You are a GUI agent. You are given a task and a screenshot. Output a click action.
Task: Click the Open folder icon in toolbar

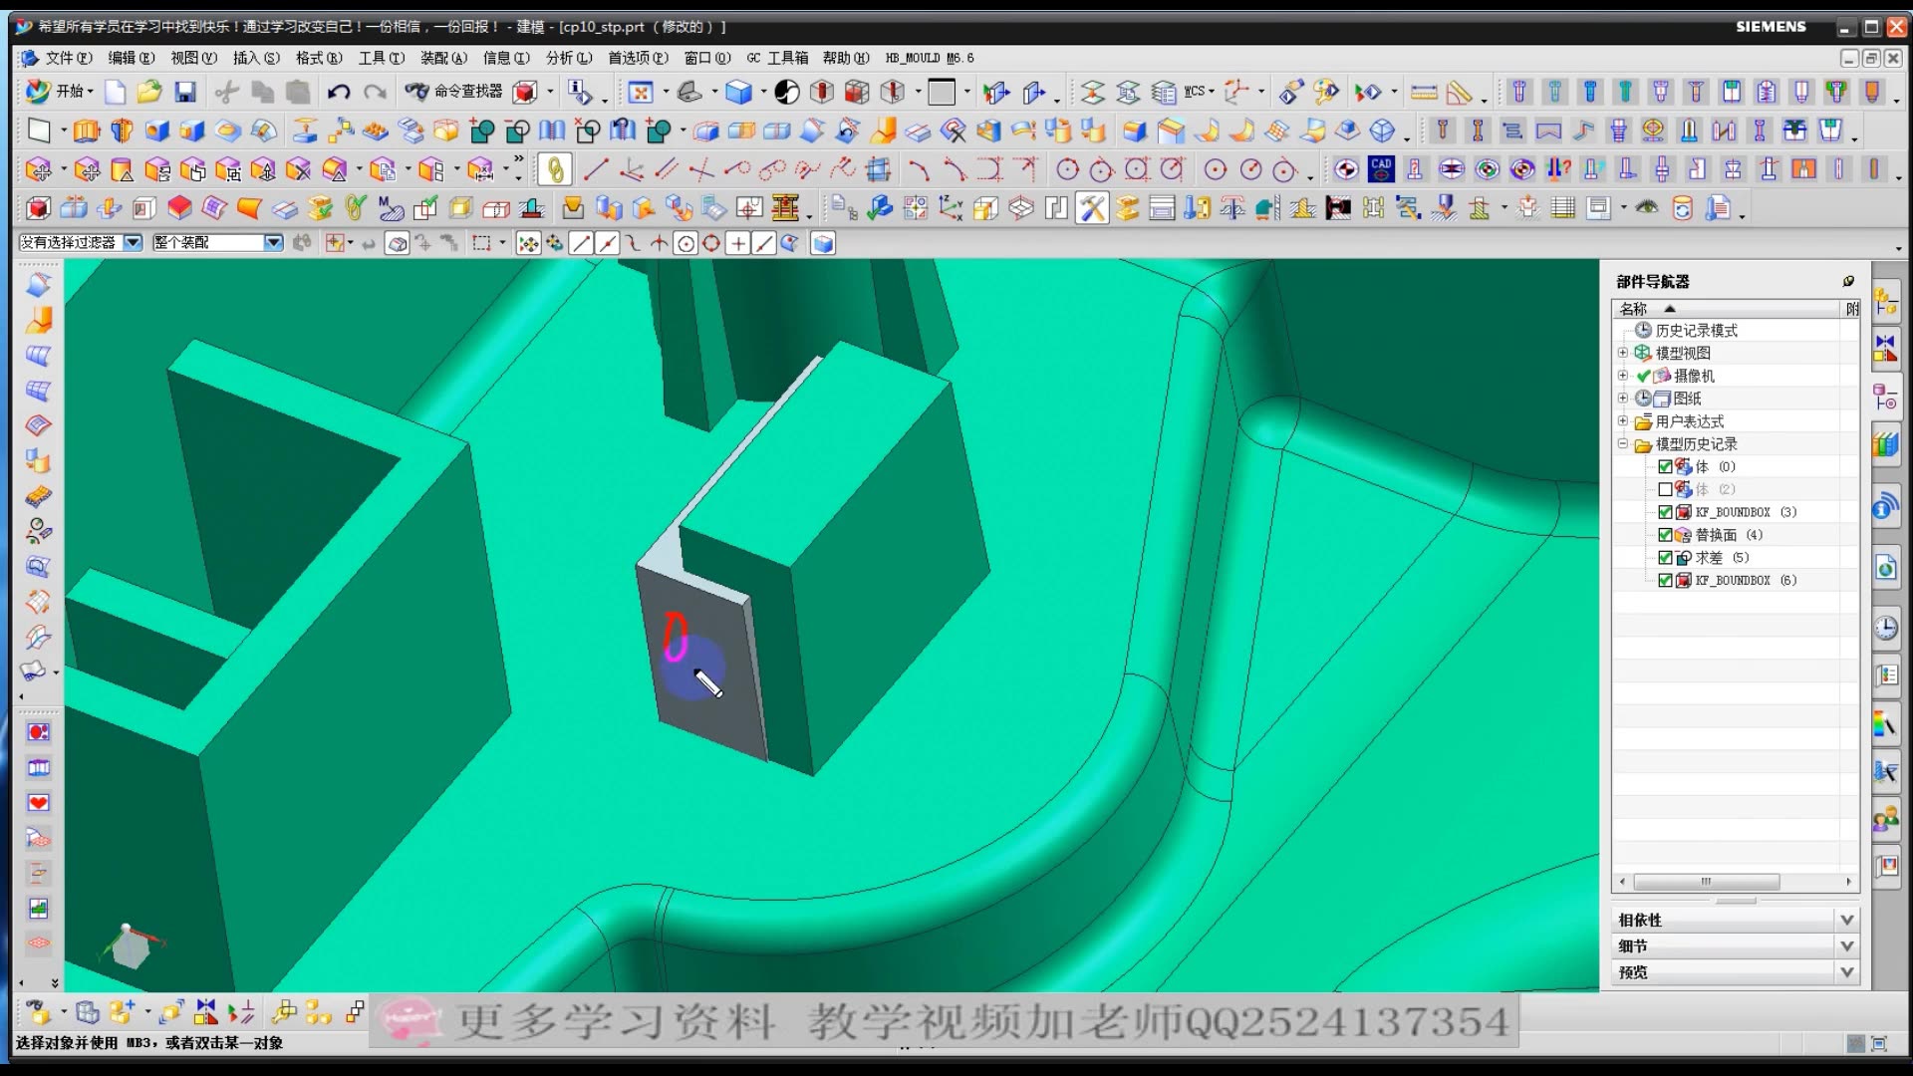149,93
